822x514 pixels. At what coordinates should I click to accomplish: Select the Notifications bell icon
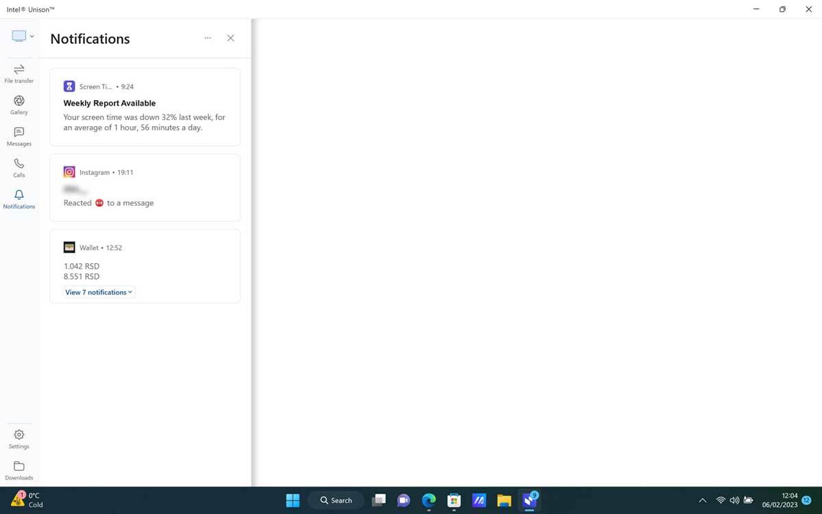pyautogui.click(x=19, y=199)
